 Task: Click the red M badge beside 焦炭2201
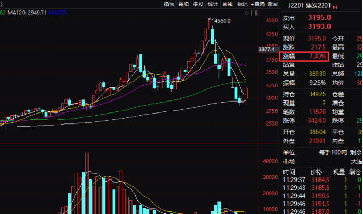tap(335, 6)
